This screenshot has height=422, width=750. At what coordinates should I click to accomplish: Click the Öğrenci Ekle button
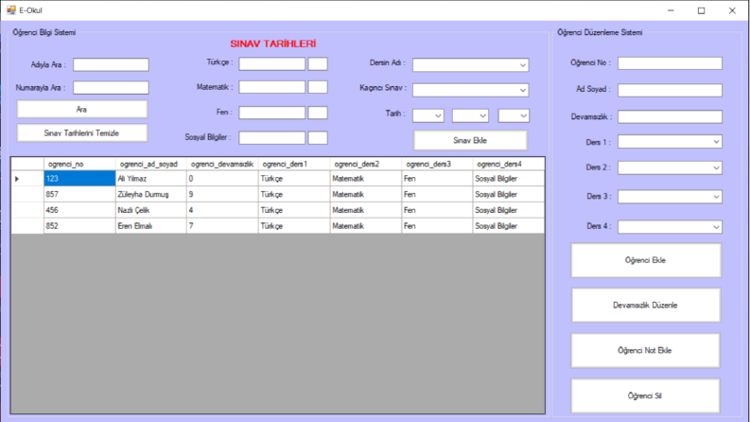coord(646,260)
